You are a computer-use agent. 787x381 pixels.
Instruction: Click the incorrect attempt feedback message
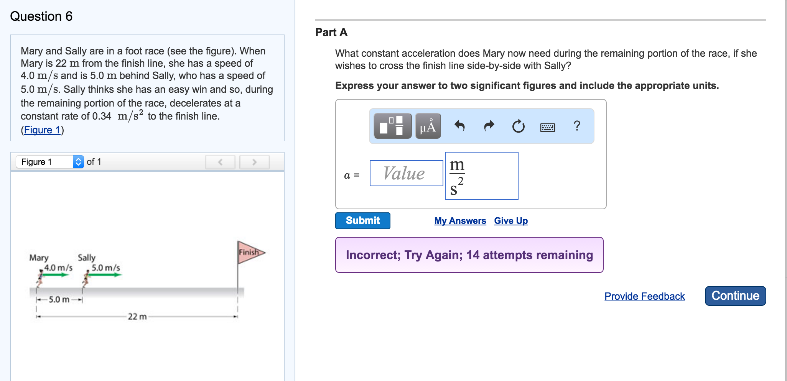[x=469, y=255]
